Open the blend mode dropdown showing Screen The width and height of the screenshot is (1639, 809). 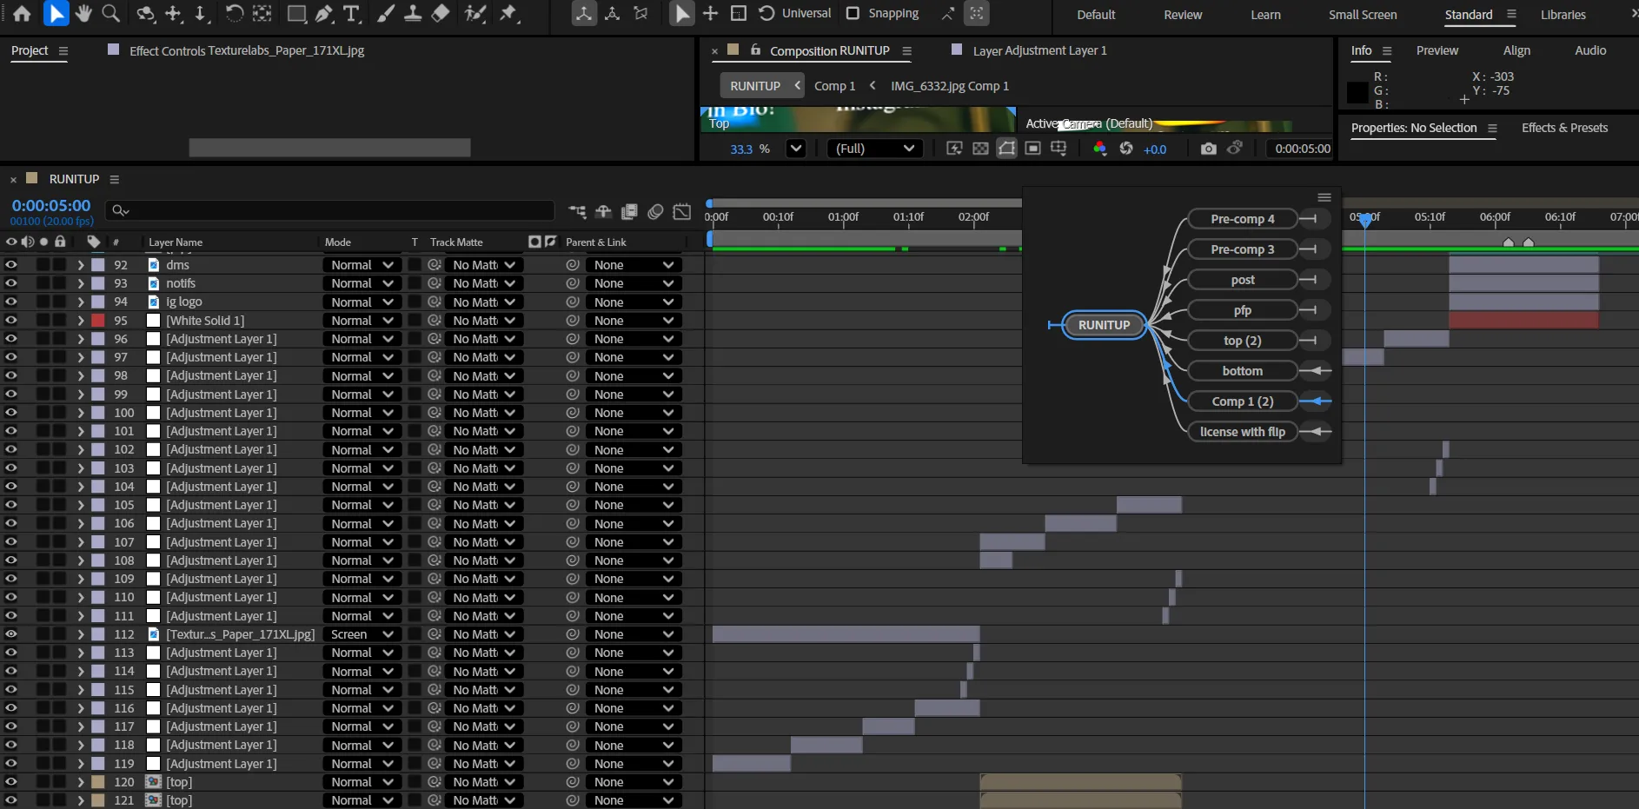click(x=362, y=634)
